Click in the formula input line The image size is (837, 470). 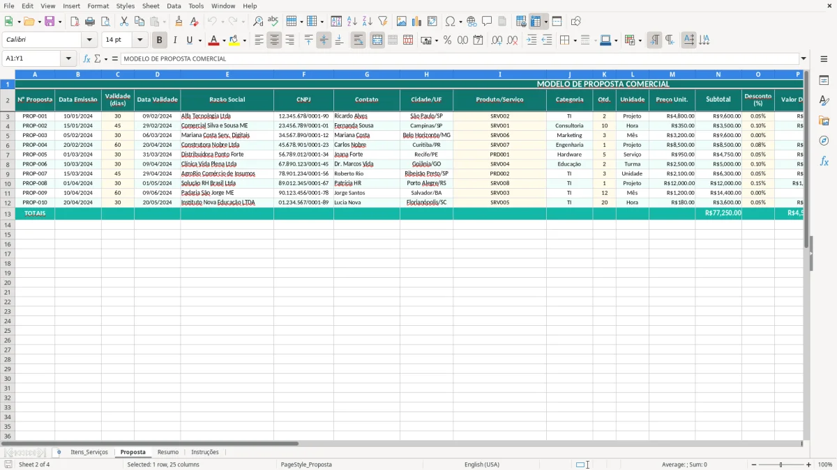(460, 58)
